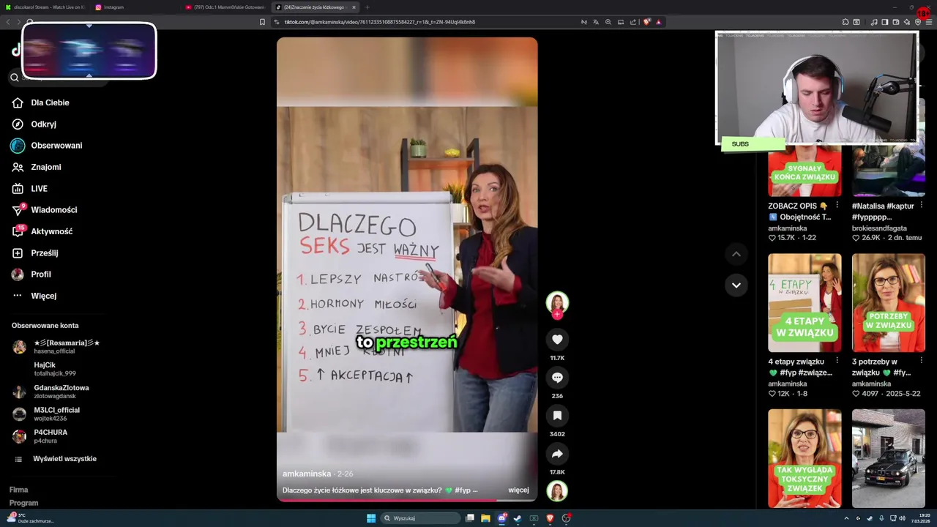Viewport: 937px width, 527px height.
Task: Open File Explorer from the taskbar
Action: coord(485,518)
